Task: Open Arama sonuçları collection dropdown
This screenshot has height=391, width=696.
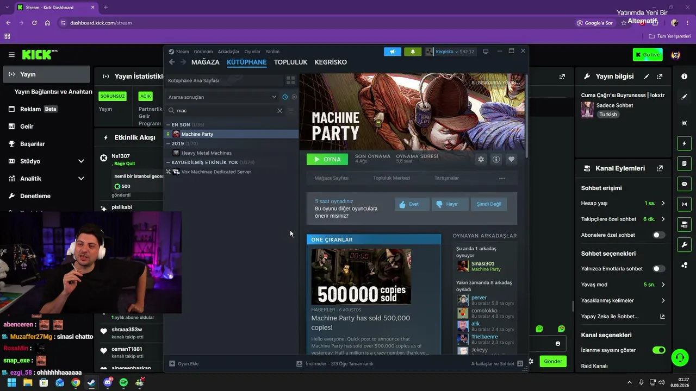Action: tap(222, 97)
